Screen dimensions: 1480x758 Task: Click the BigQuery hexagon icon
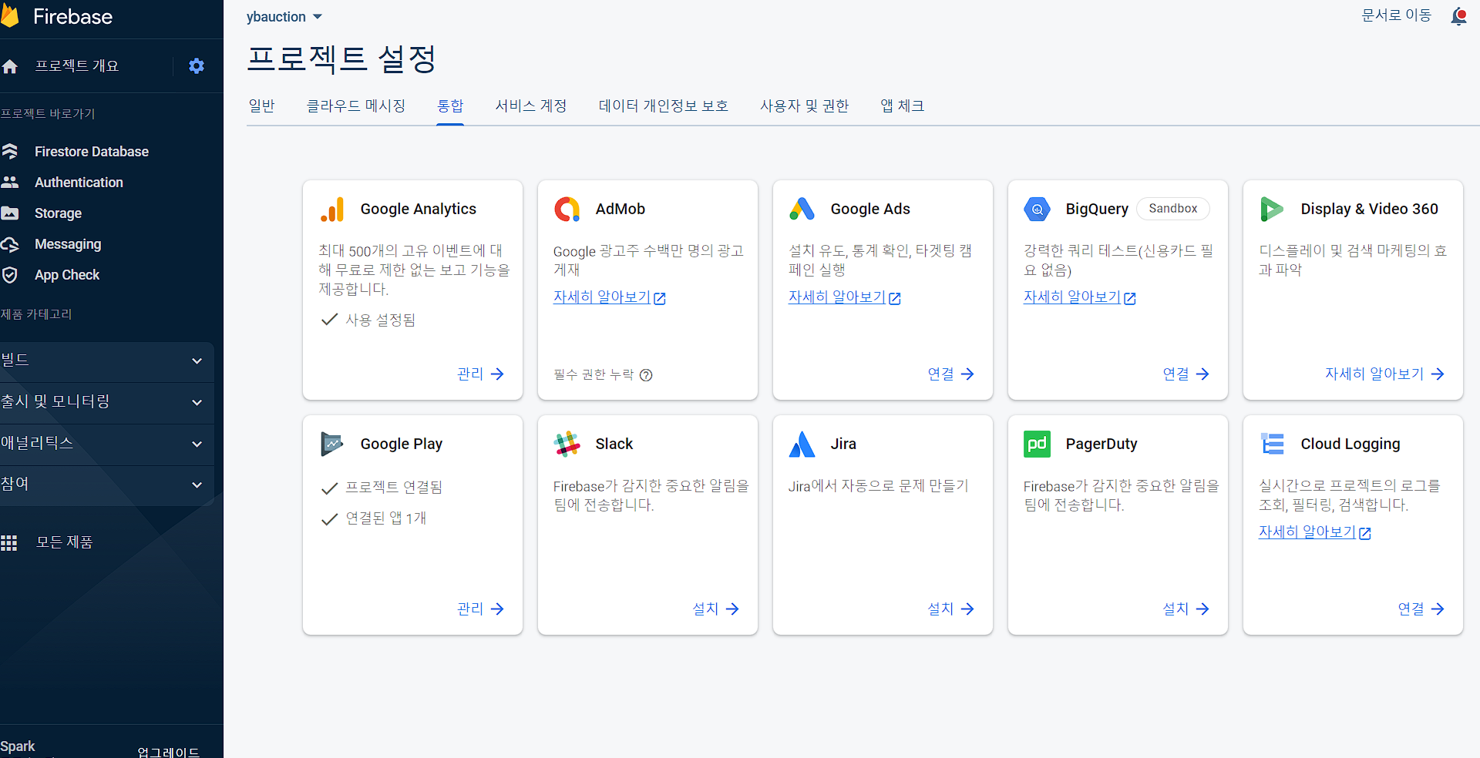pyautogui.click(x=1037, y=209)
